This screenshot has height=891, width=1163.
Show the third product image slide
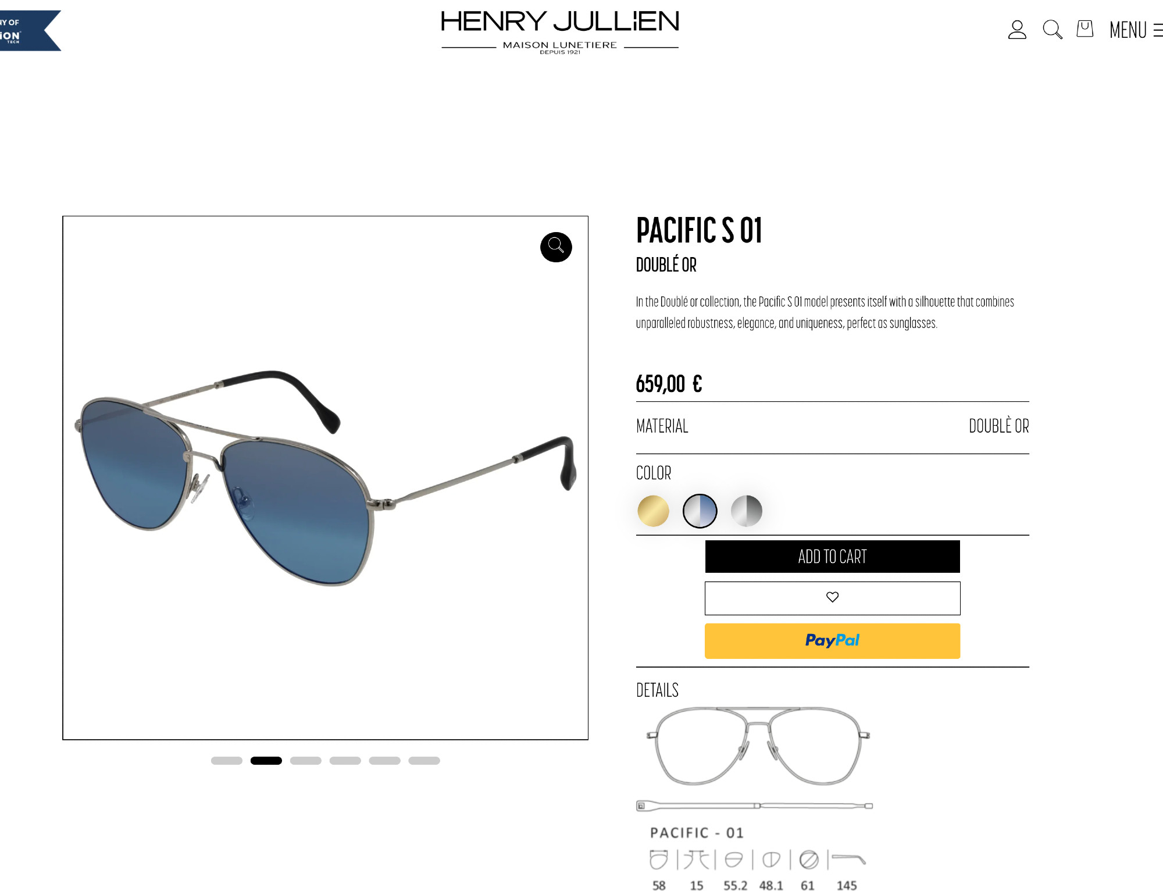point(306,761)
